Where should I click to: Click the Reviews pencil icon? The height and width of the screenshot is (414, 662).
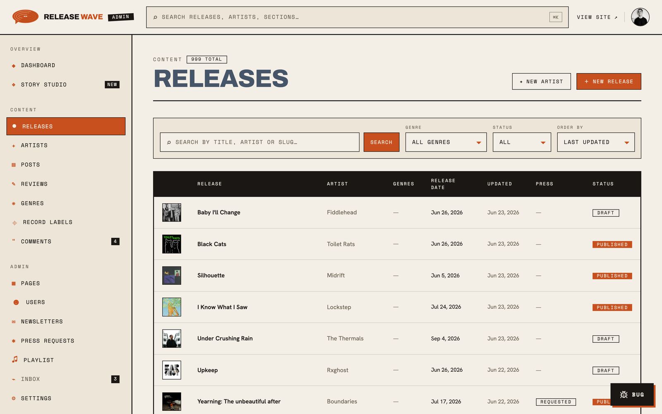point(14,184)
